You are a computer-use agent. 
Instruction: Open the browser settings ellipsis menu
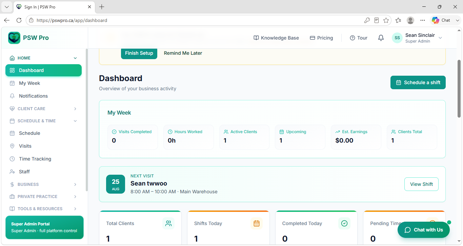point(423,20)
